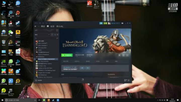Open the Community Hub link under banner
Image resolution: width=181 pixels, height=102 pixels.
(x=77, y=61)
